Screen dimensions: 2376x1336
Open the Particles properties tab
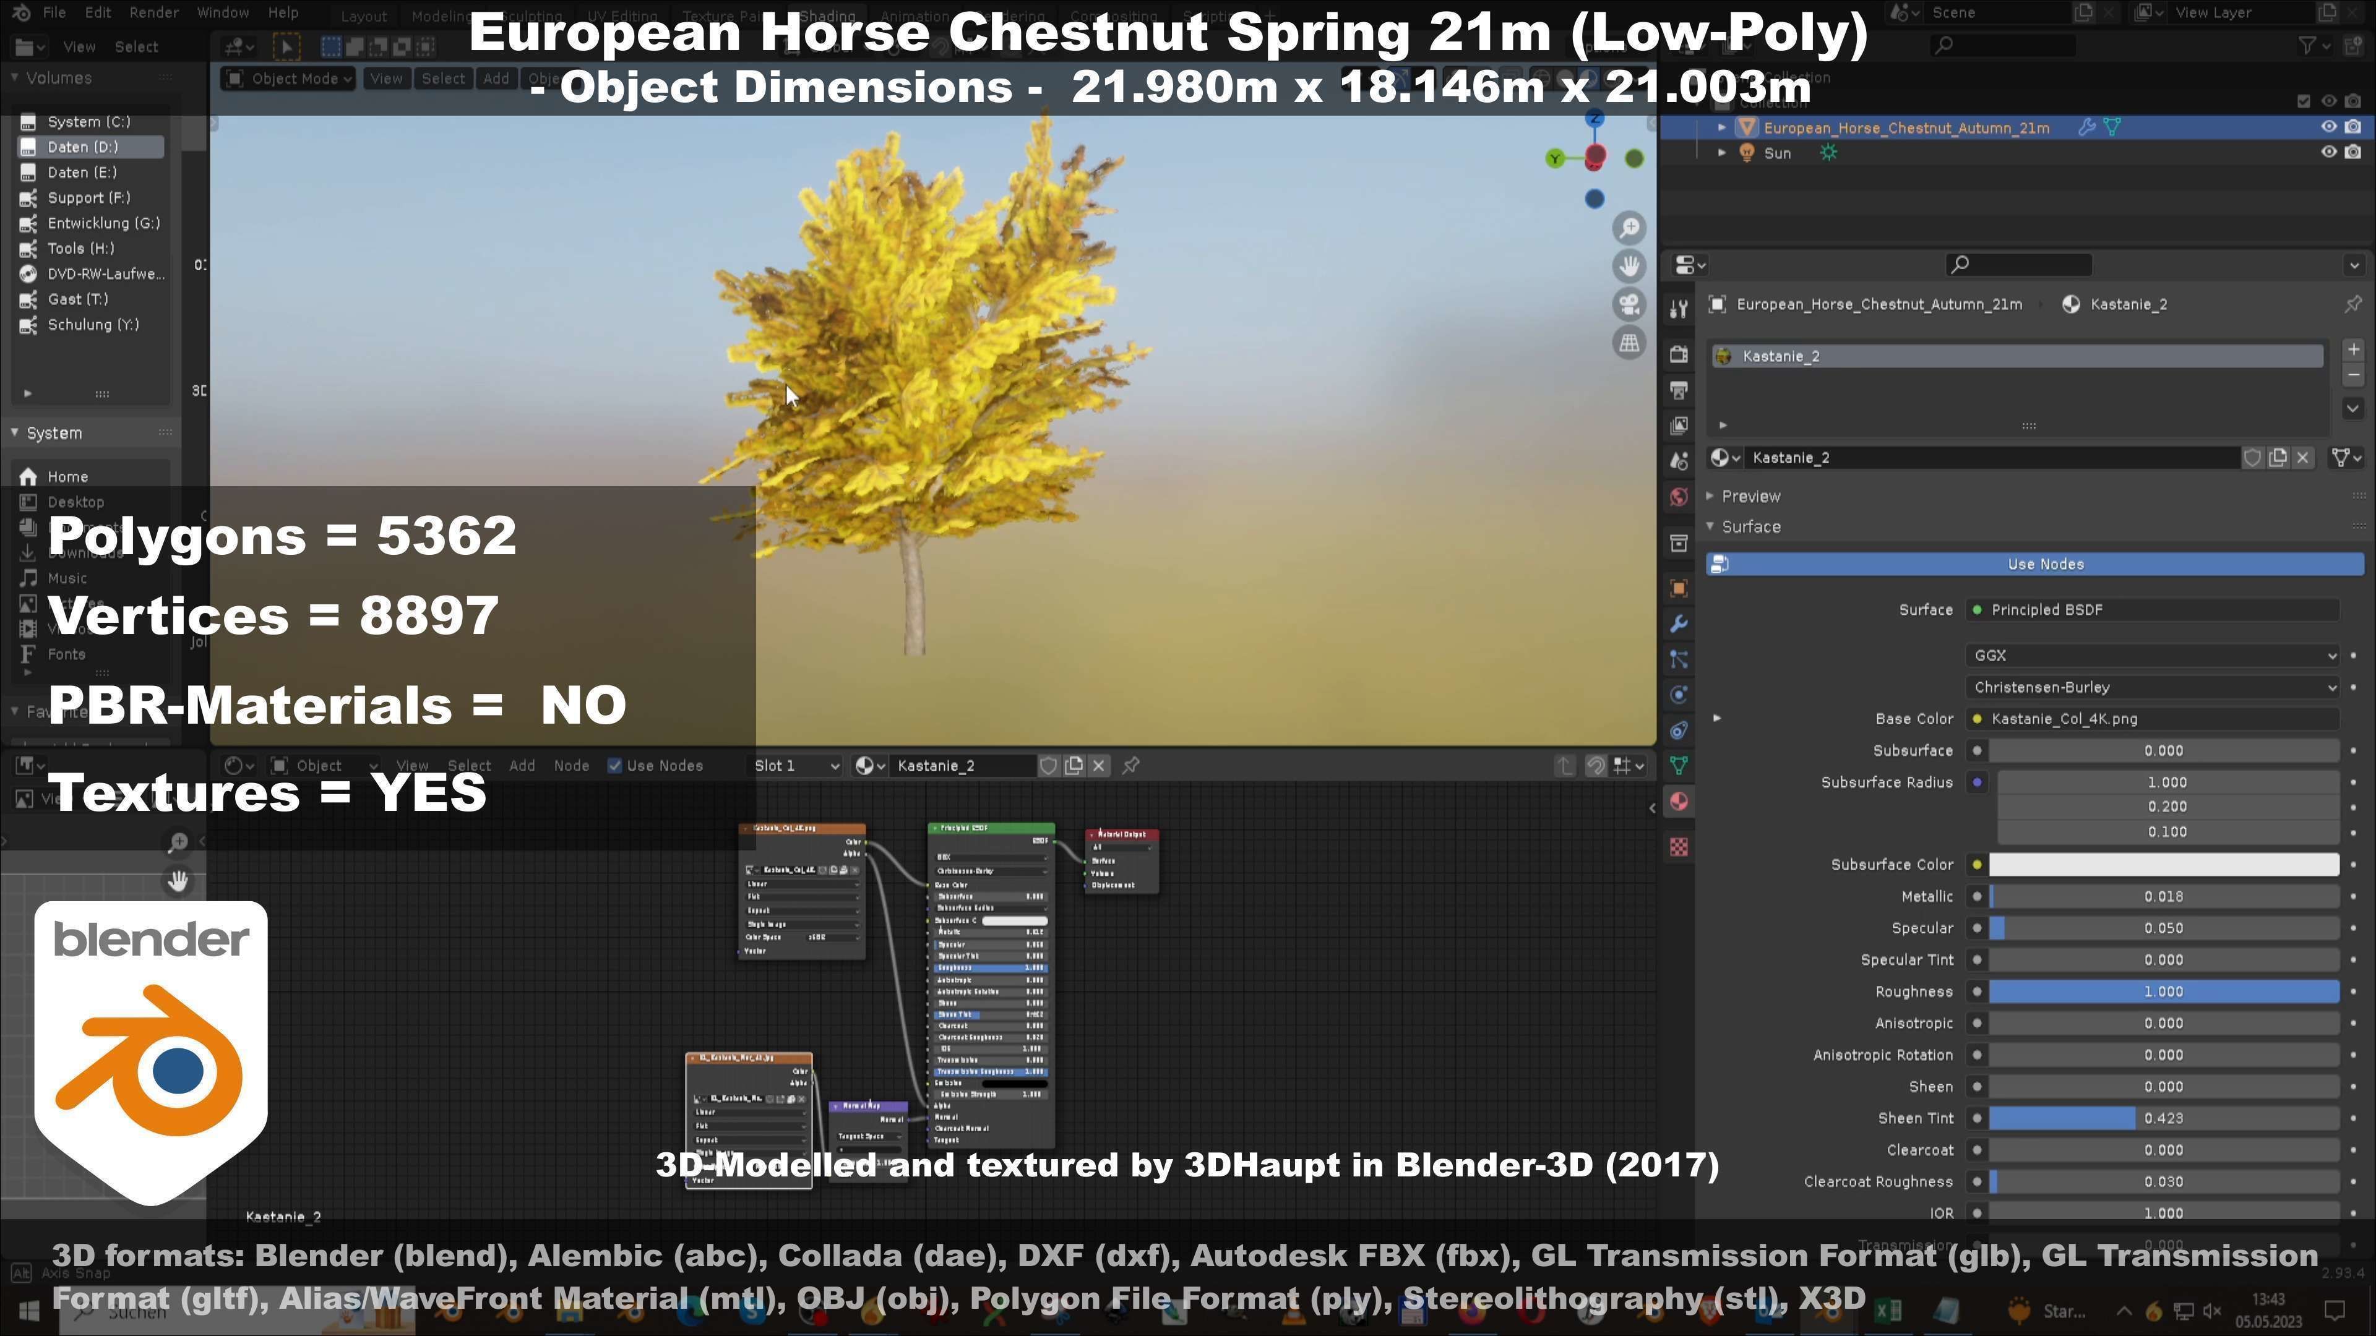pos(1679,659)
